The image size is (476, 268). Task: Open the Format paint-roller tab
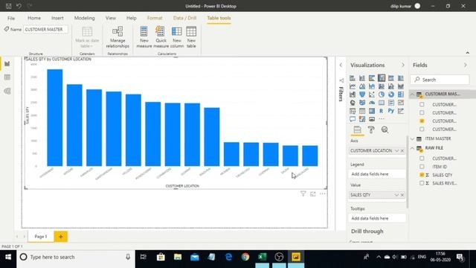pos(371,130)
